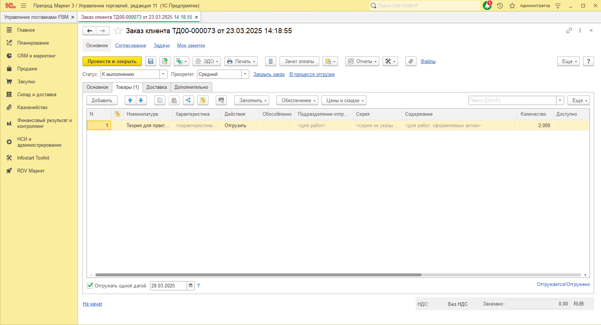Click the Провести и закрыть button
Screen dimensions: 601x325
112,62
